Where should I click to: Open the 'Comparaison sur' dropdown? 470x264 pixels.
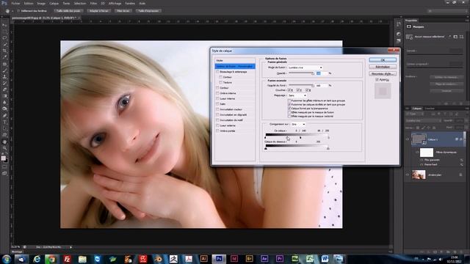pyautogui.click(x=298, y=124)
